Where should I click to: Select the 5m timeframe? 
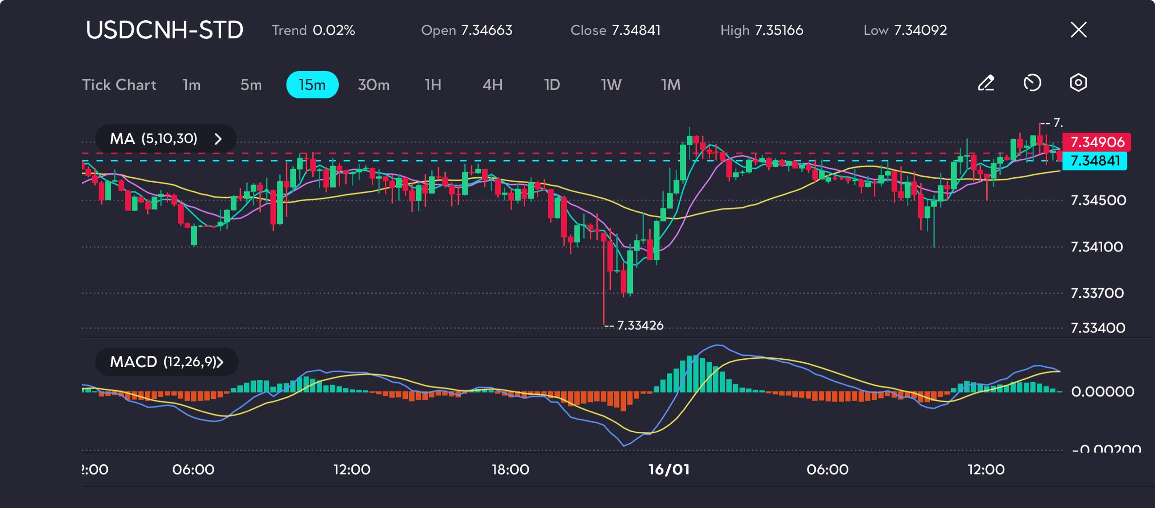[251, 85]
